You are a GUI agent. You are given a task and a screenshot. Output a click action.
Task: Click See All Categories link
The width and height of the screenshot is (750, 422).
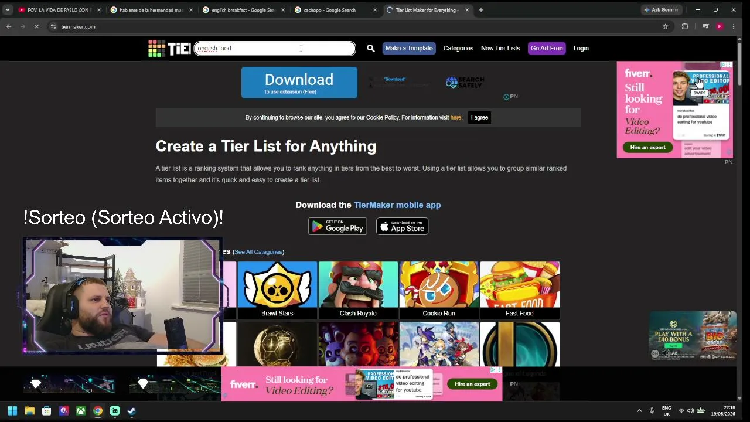pyautogui.click(x=258, y=252)
